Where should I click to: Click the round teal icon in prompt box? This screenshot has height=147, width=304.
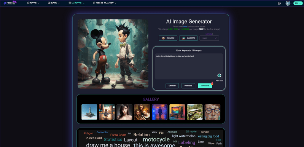point(219,75)
